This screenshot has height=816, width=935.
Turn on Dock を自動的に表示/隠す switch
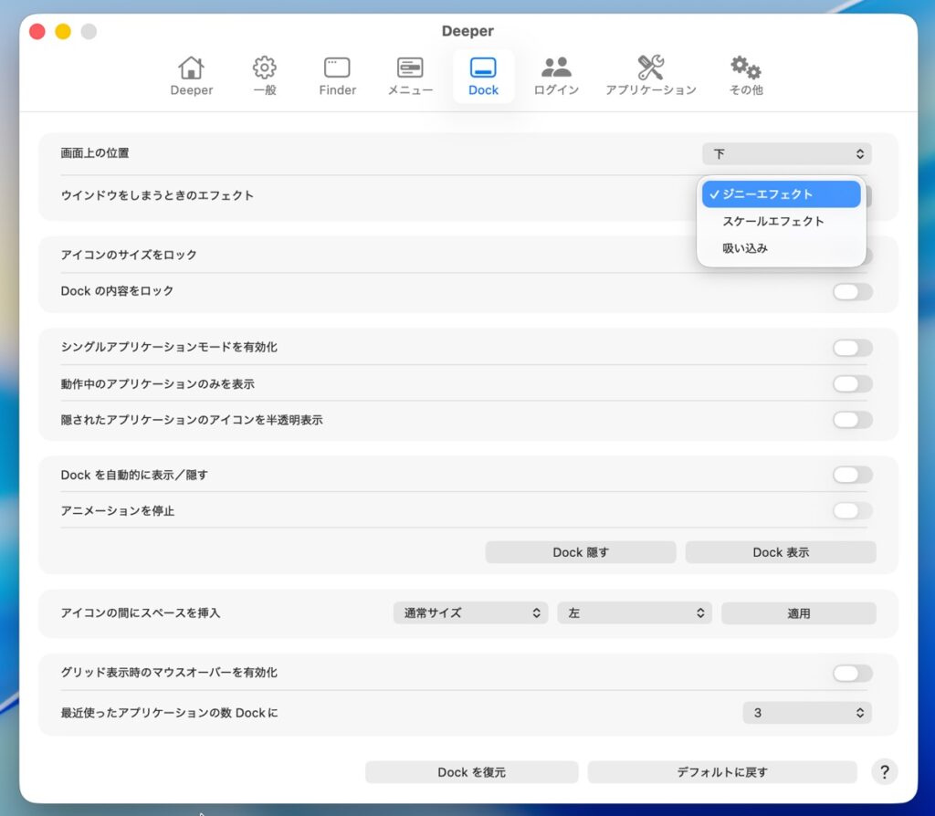coord(852,475)
